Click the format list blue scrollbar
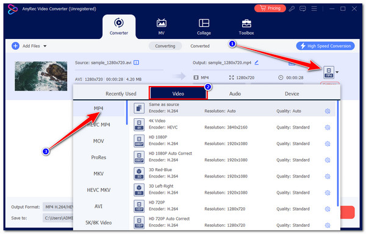Screen dimensions: 366x234 click(x=127, y=113)
